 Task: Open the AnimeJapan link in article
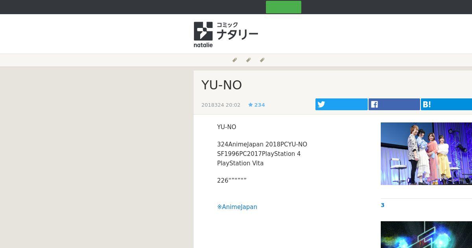(x=237, y=207)
